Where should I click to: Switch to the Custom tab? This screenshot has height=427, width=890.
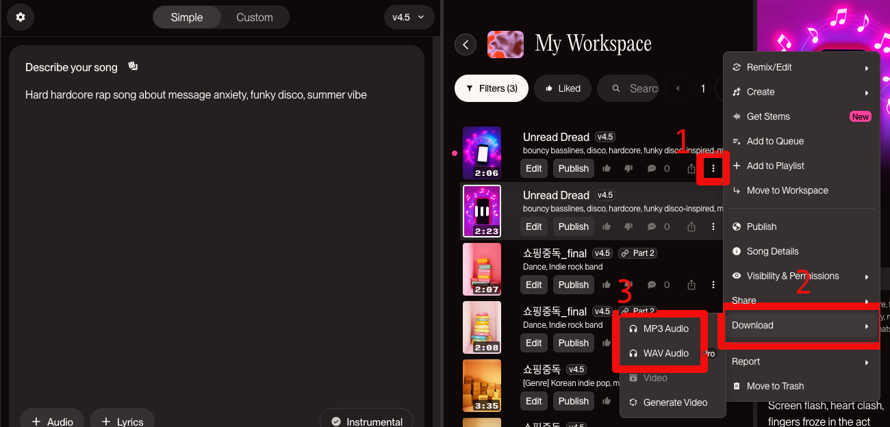pyautogui.click(x=255, y=17)
